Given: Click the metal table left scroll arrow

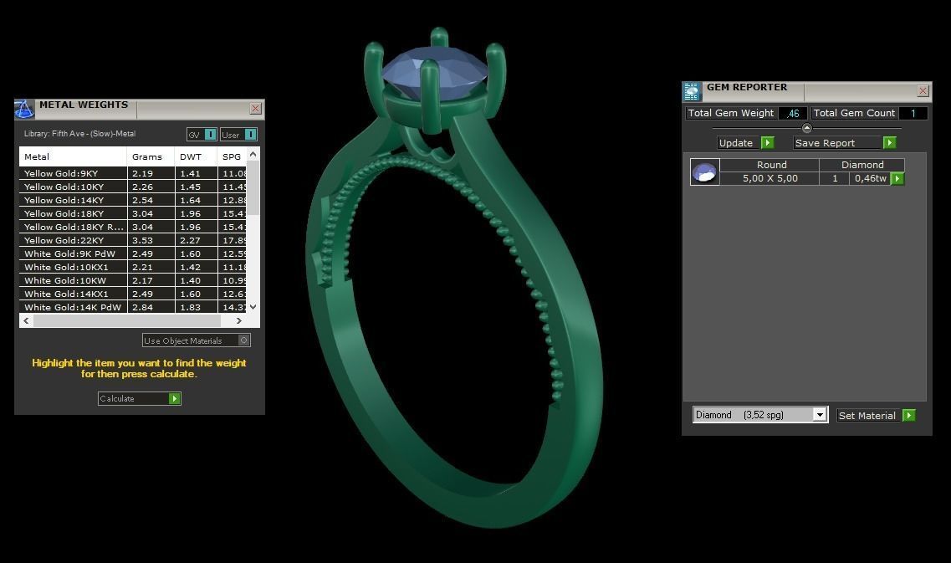Looking at the screenshot, I should [x=26, y=320].
